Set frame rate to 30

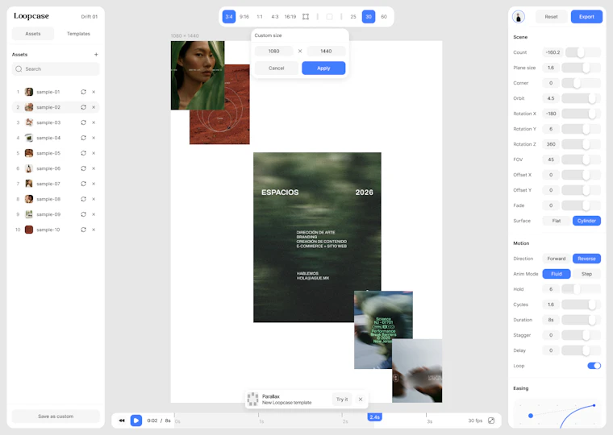click(369, 16)
